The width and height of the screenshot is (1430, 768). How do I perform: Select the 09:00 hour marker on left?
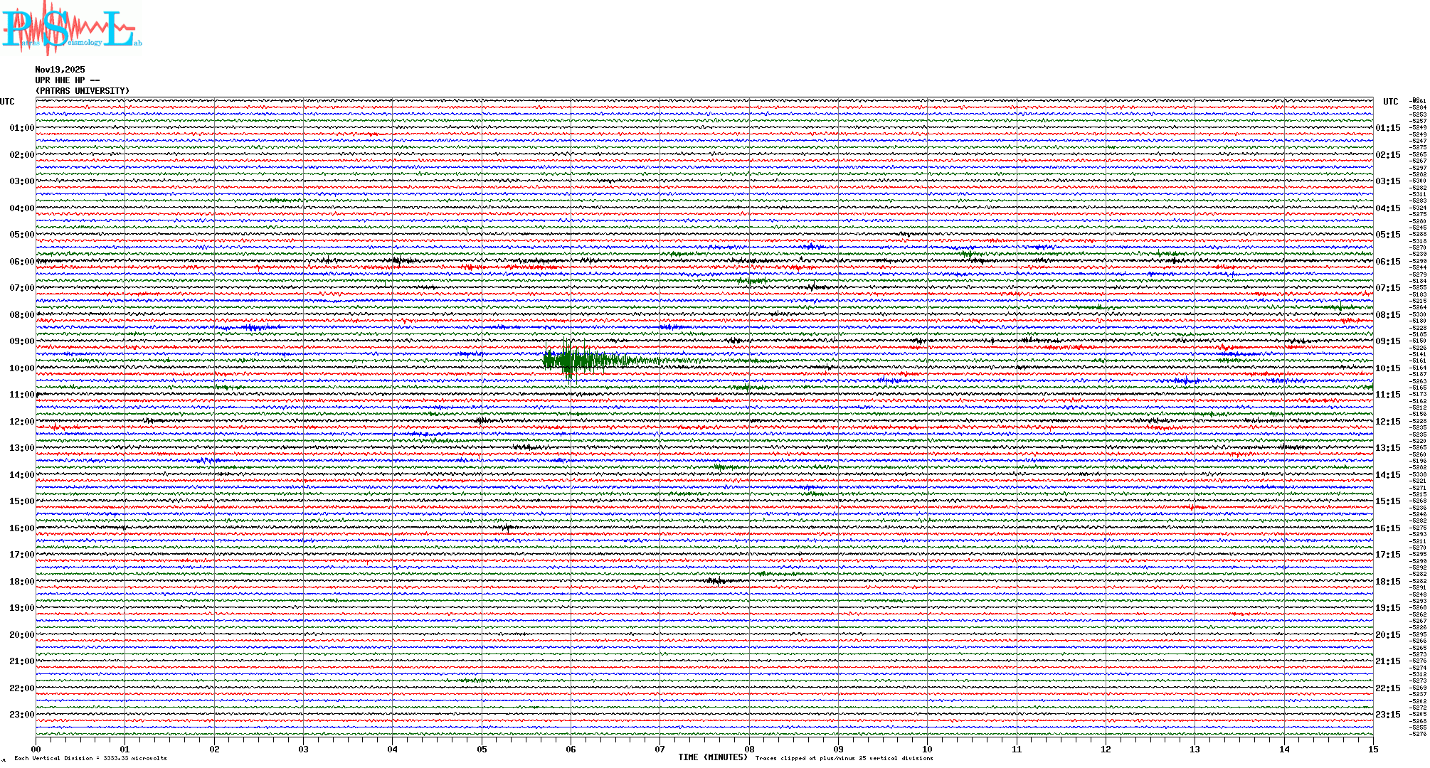click(x=21, y=341)
